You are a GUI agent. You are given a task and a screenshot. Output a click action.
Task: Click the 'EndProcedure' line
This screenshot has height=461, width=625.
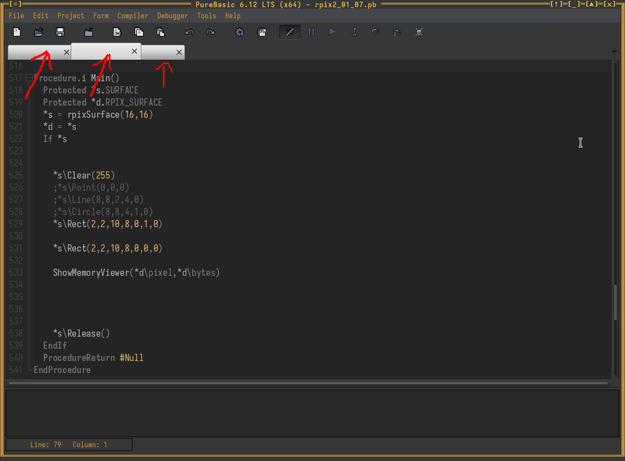click(x=62, y=370)
